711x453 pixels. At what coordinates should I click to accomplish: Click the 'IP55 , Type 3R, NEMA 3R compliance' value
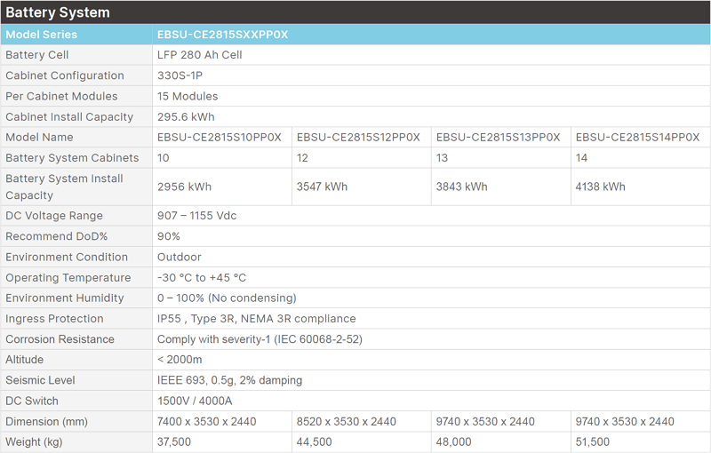[257, 319]
